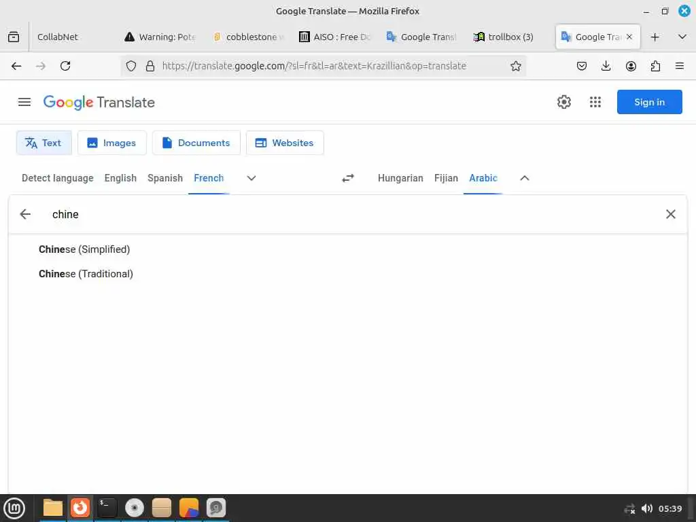This screenshot has height=522, width=696.
Task: Collapse target language list chevron
Action: click(525, 178)
